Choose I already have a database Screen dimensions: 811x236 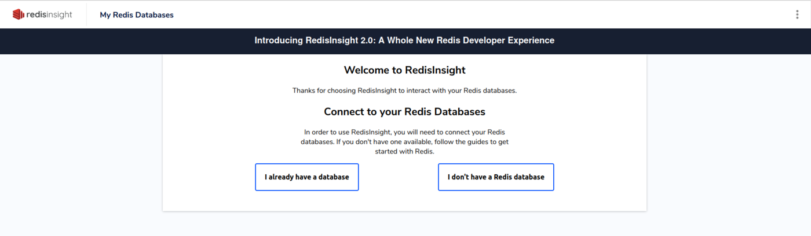point(307,177)
